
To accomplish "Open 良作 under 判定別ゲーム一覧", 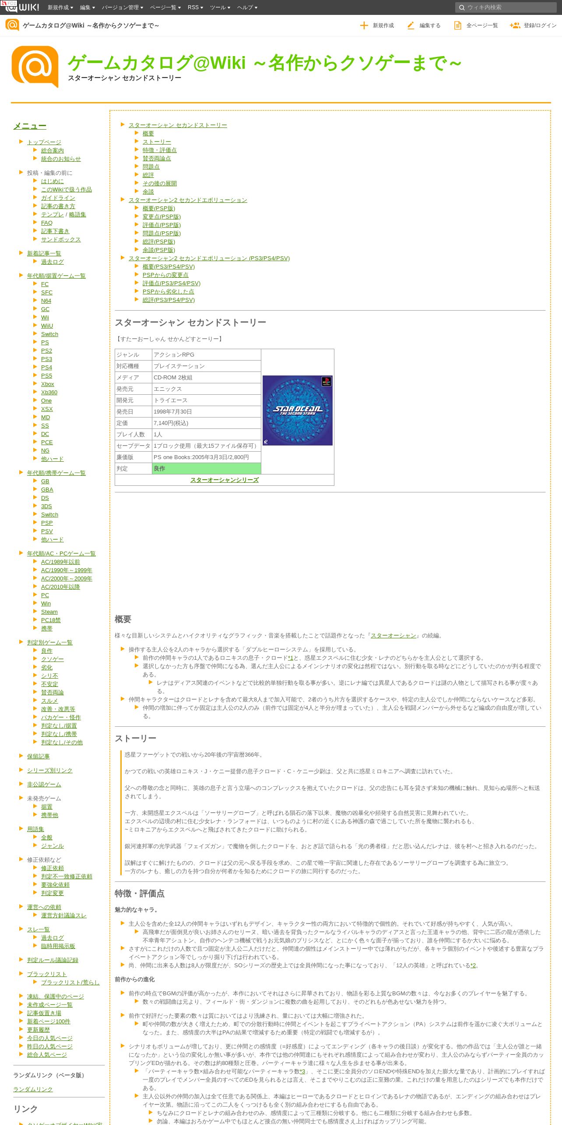I will pyautogui.click(x=47, y=651).
